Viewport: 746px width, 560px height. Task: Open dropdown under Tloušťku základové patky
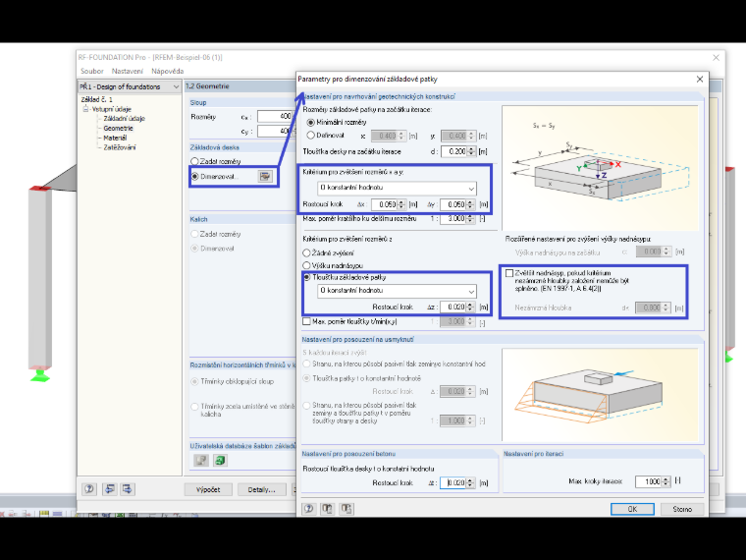pos(397,291)
